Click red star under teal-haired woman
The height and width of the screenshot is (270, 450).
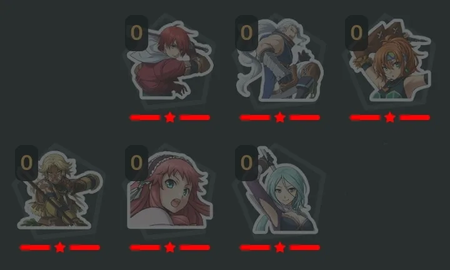[x=280, y=247]
